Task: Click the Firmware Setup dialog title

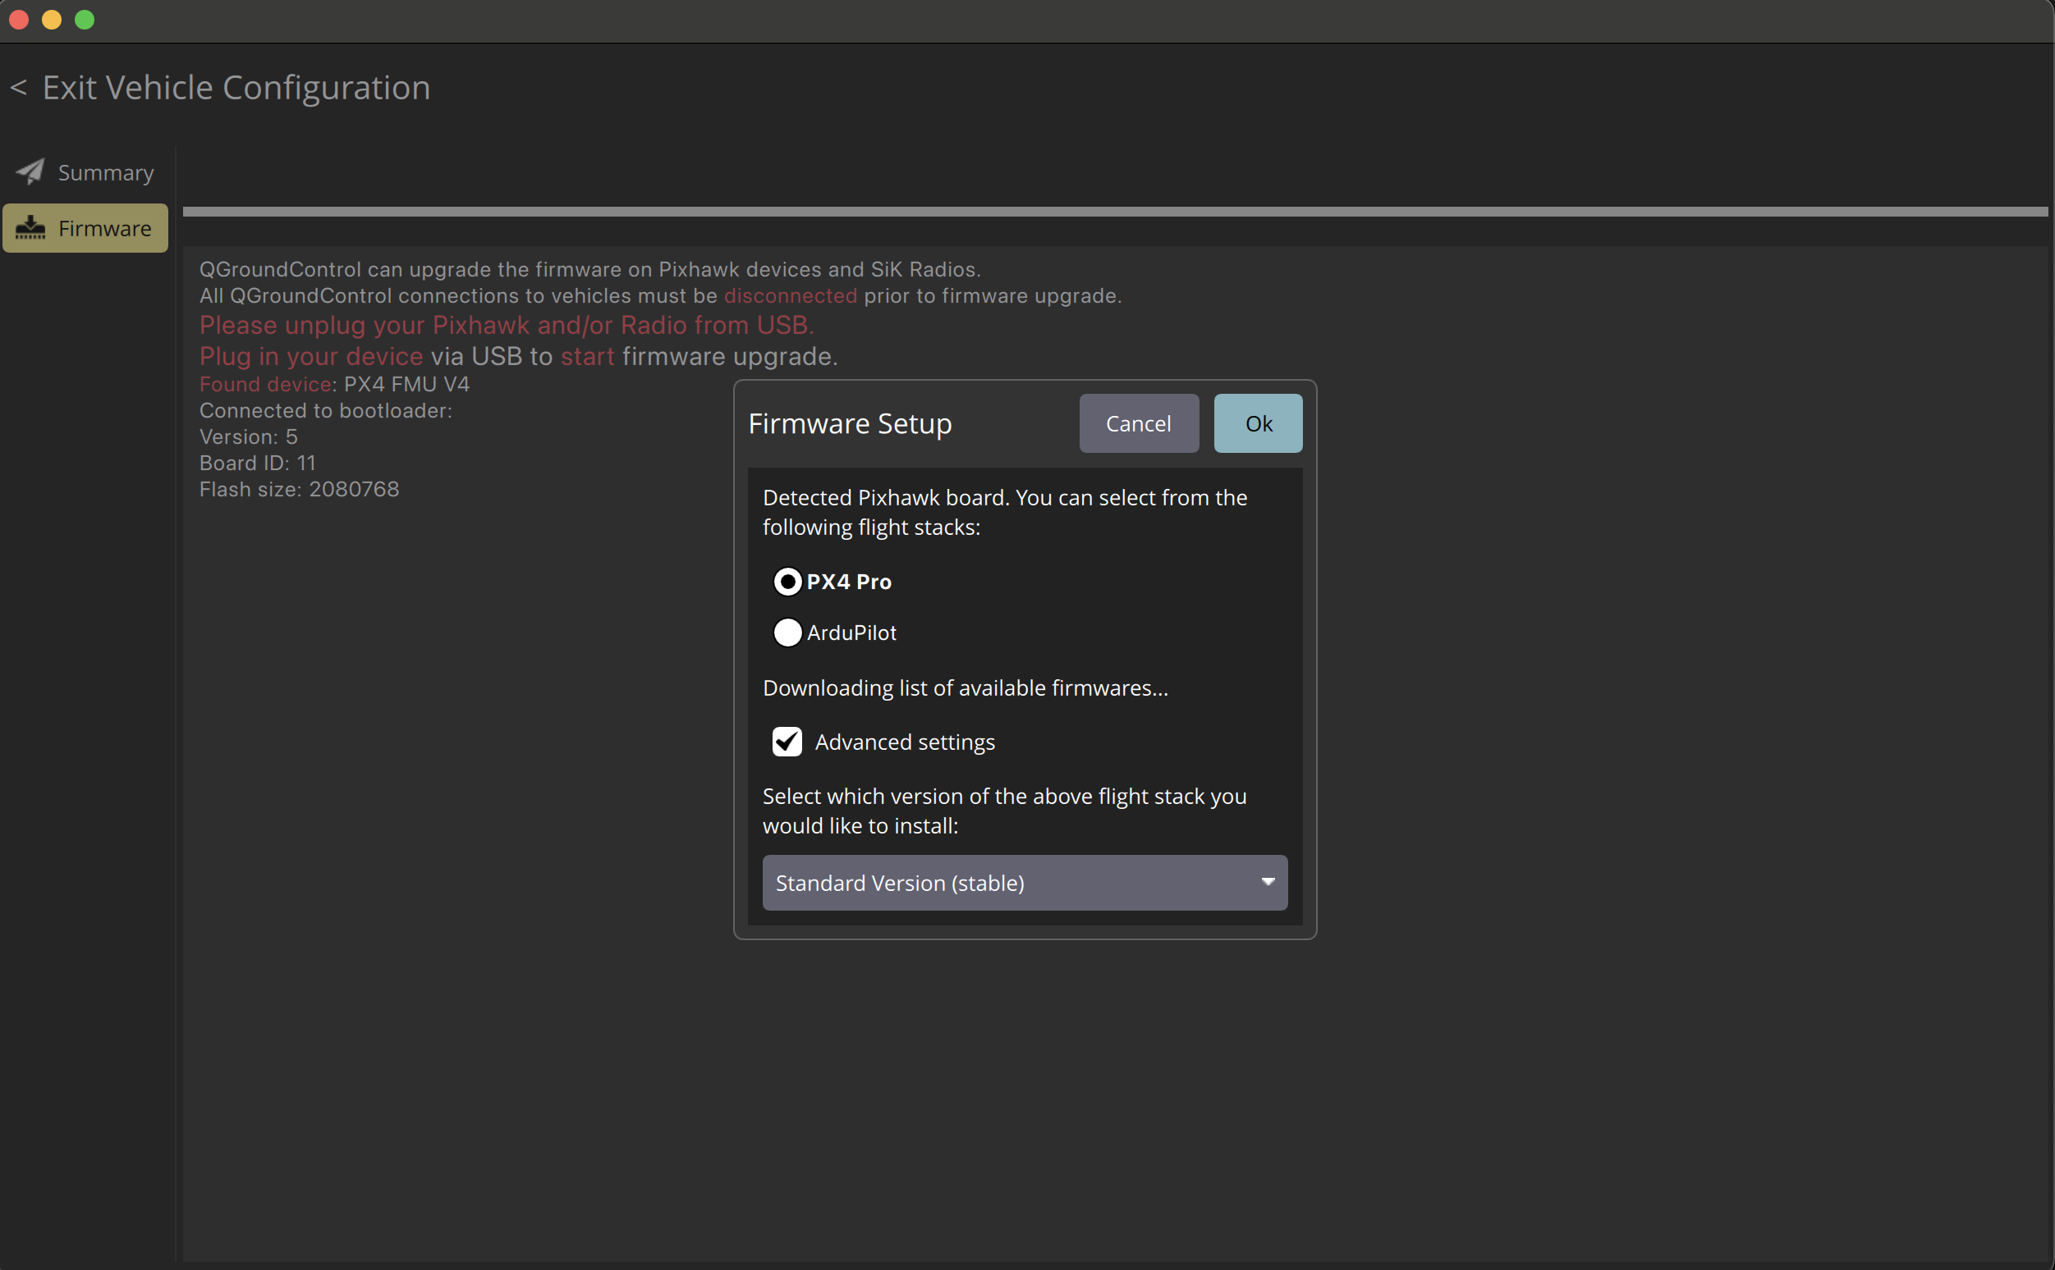Action: pos(850,423)
